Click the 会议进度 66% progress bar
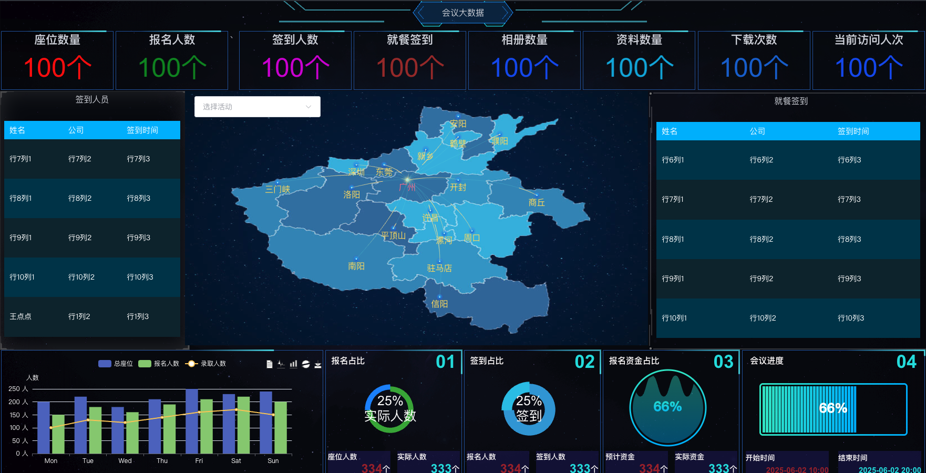This screenshot has width=926, height=473. (x=833, y=408)
